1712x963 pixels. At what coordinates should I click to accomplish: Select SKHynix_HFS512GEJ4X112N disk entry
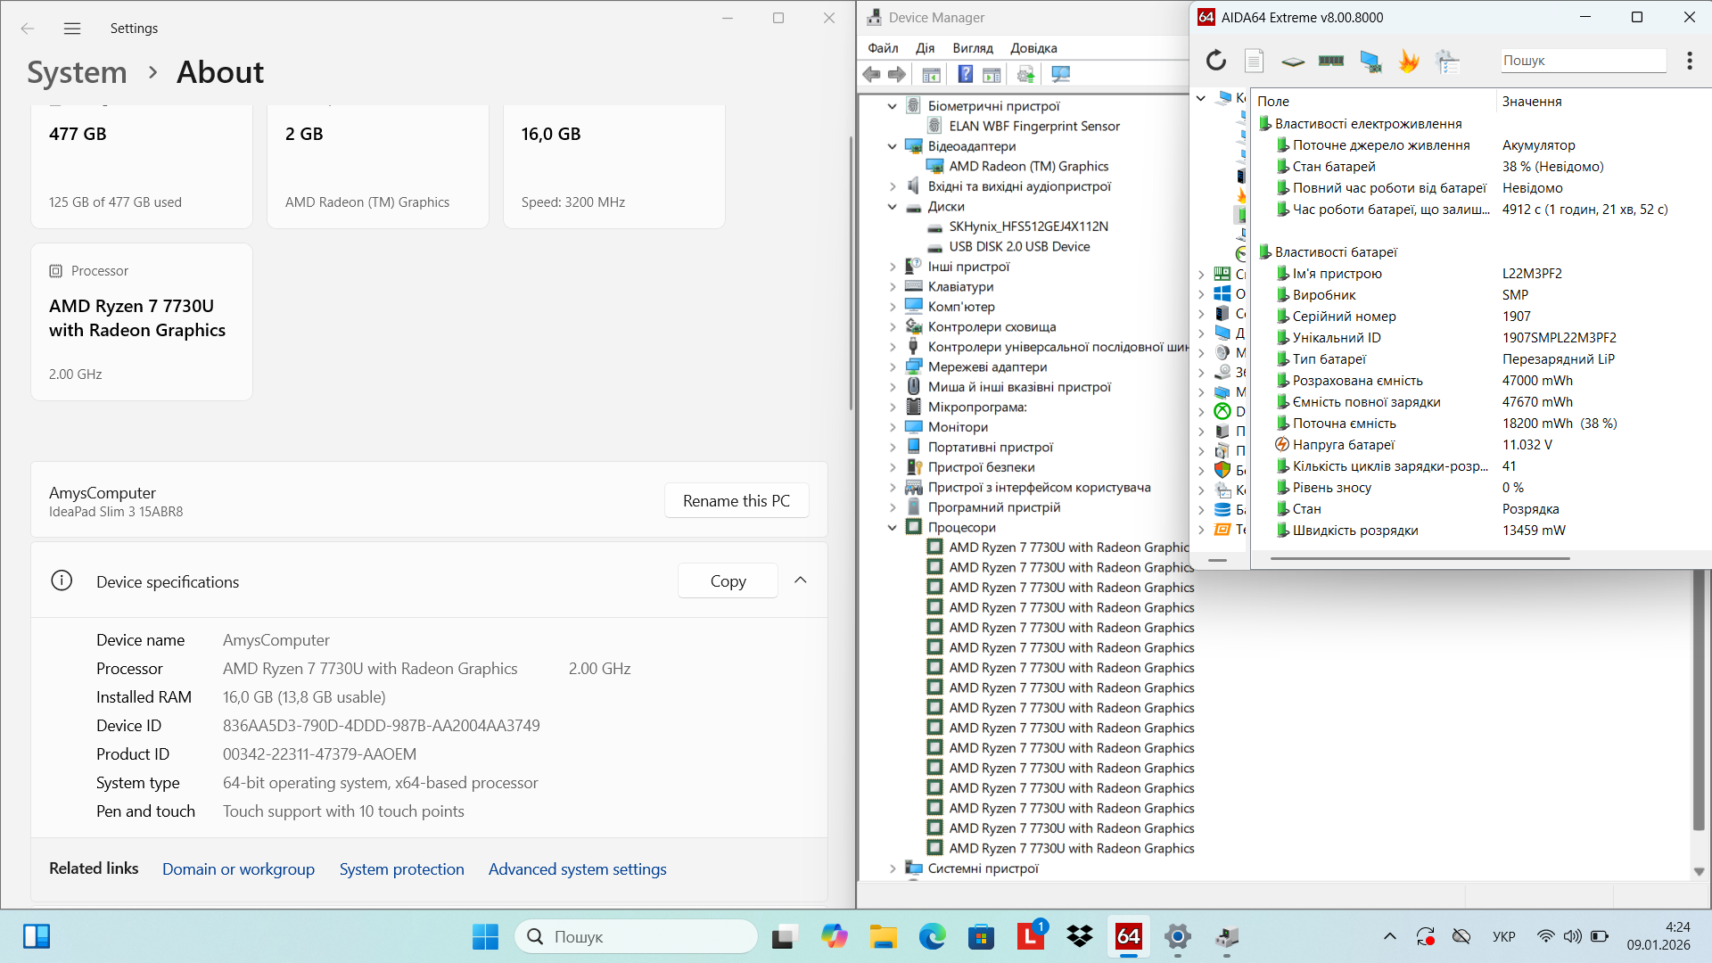pos(1027,226)
